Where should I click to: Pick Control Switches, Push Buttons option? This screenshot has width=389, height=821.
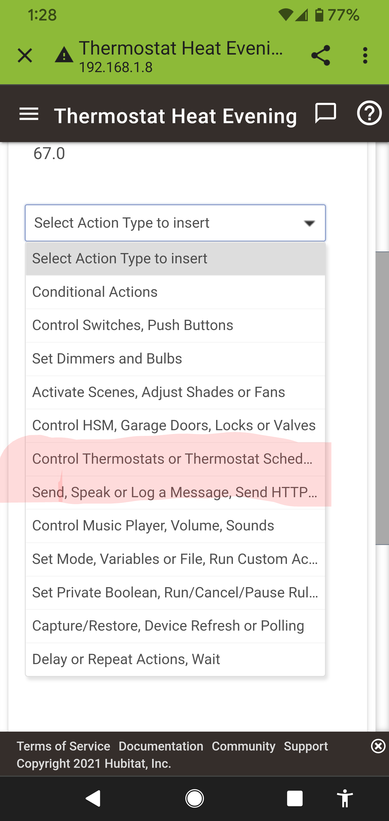pyautogui.click(x=175, y=325)
